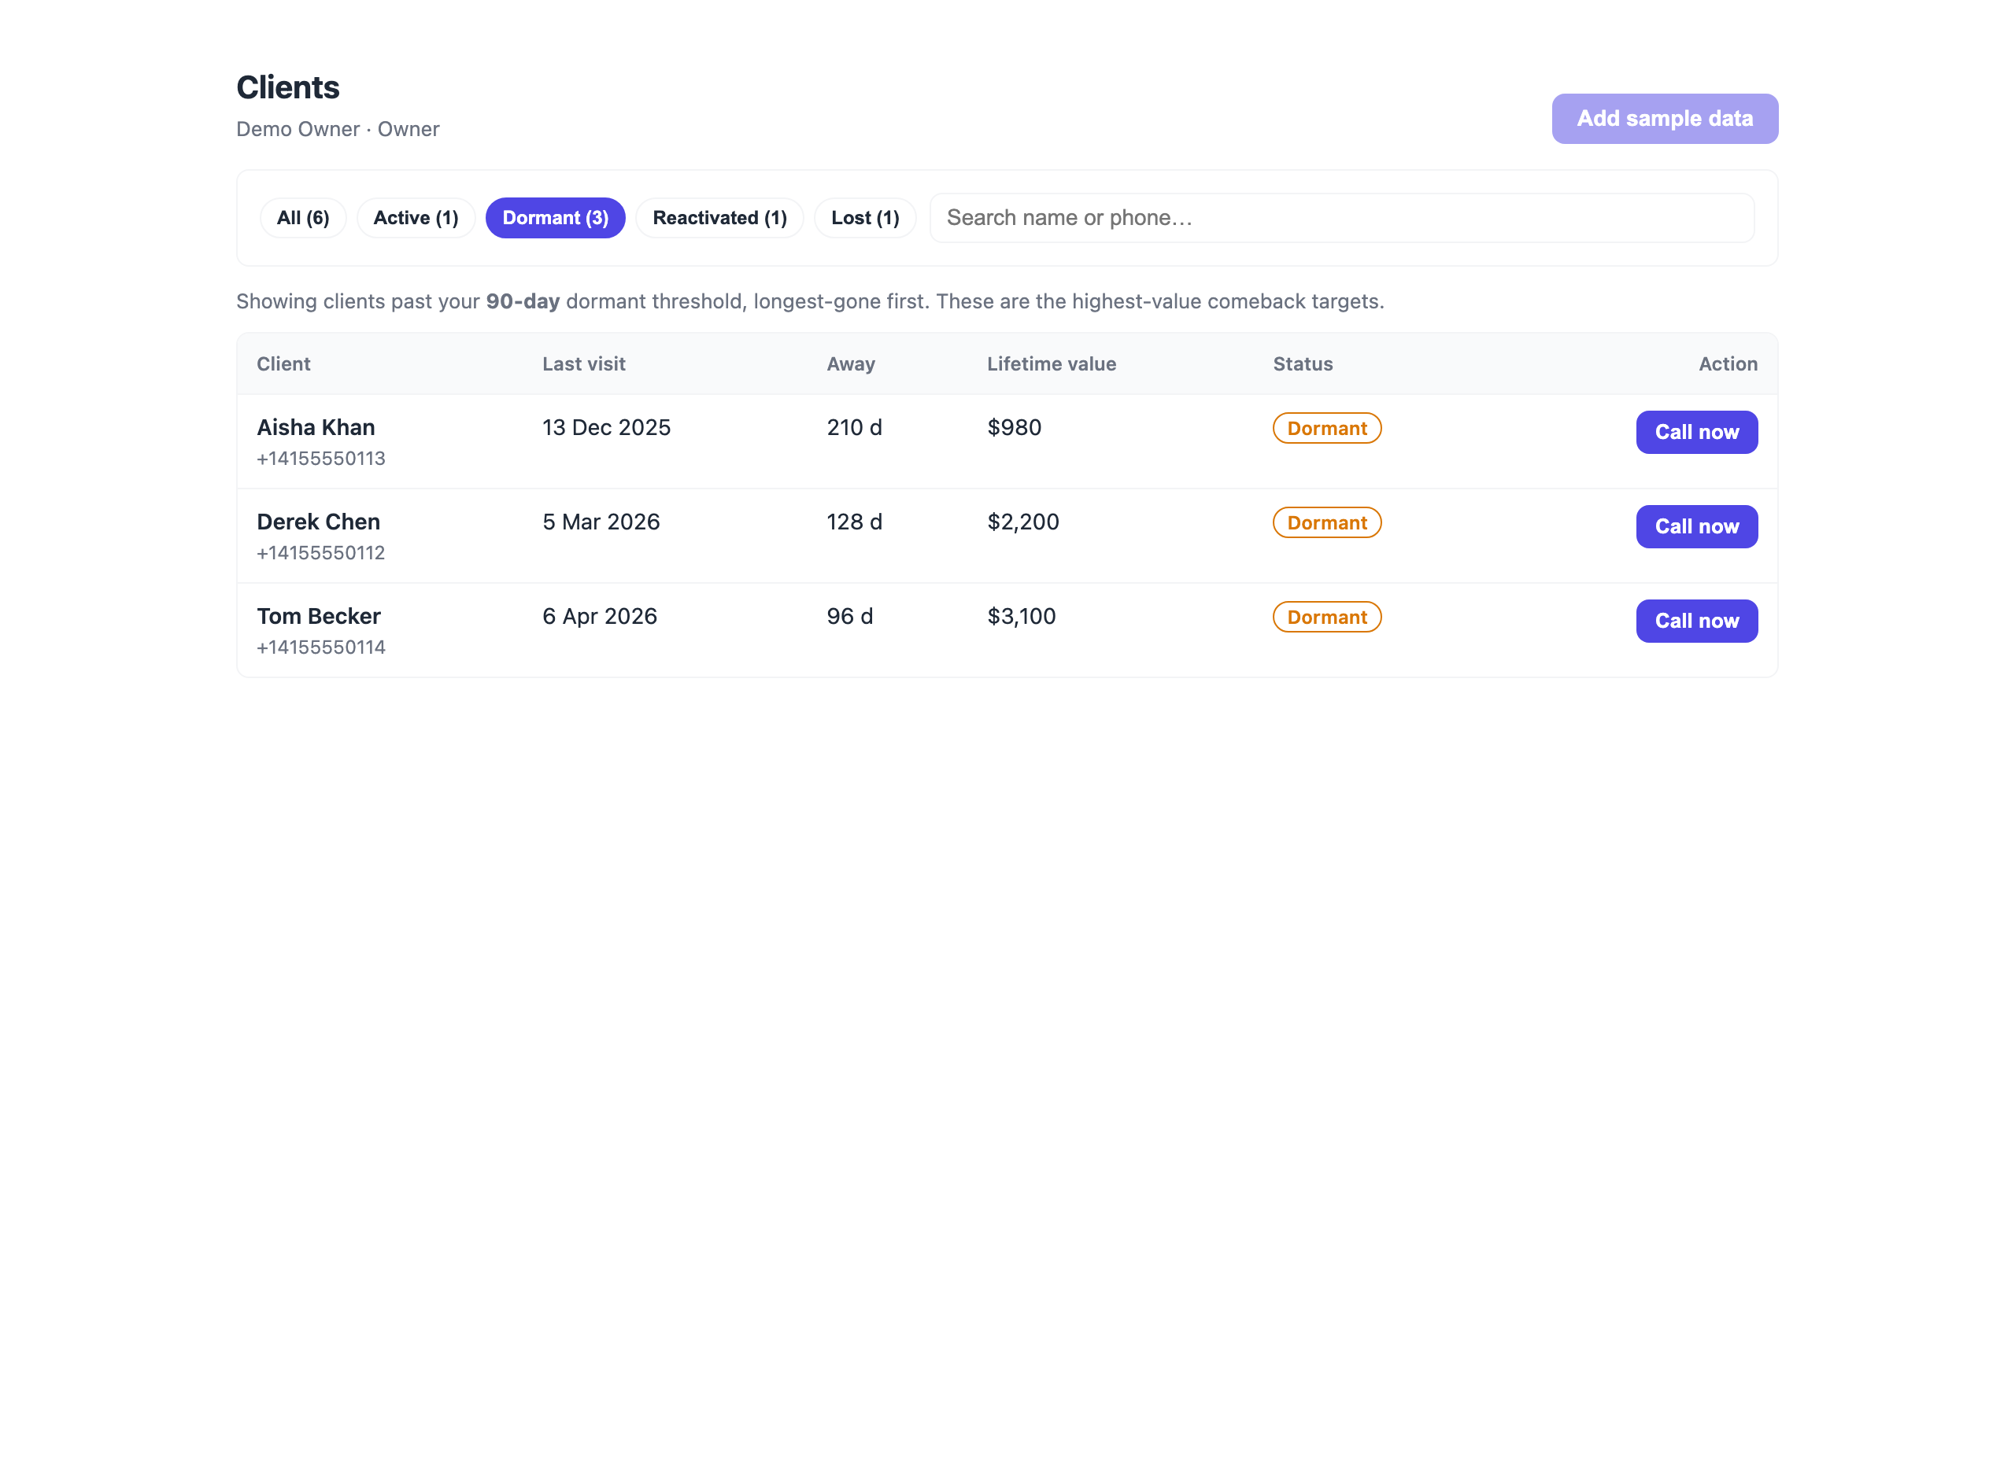Select the Dormant (3) filter pill

(x=555, y=218)
